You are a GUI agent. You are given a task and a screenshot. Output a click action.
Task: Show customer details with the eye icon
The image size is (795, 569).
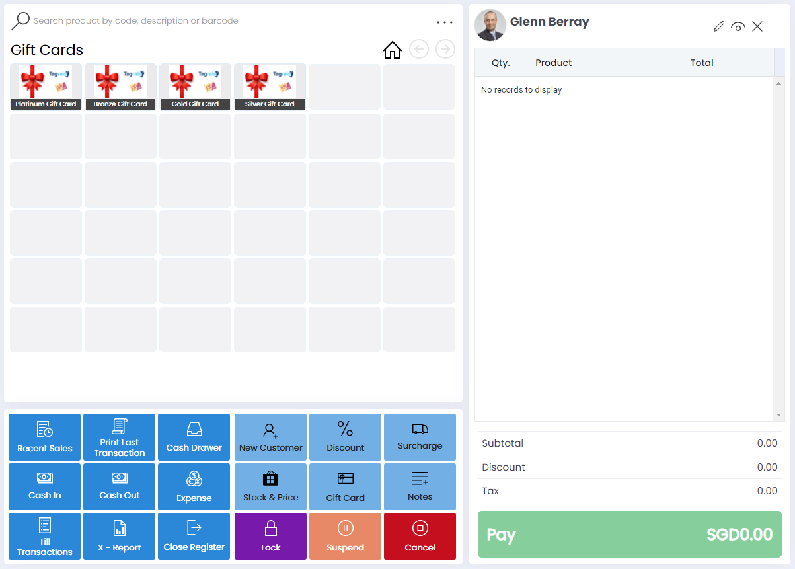point(738,26)
